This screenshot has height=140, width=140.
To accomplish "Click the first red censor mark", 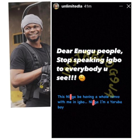I will click(71, 97).
